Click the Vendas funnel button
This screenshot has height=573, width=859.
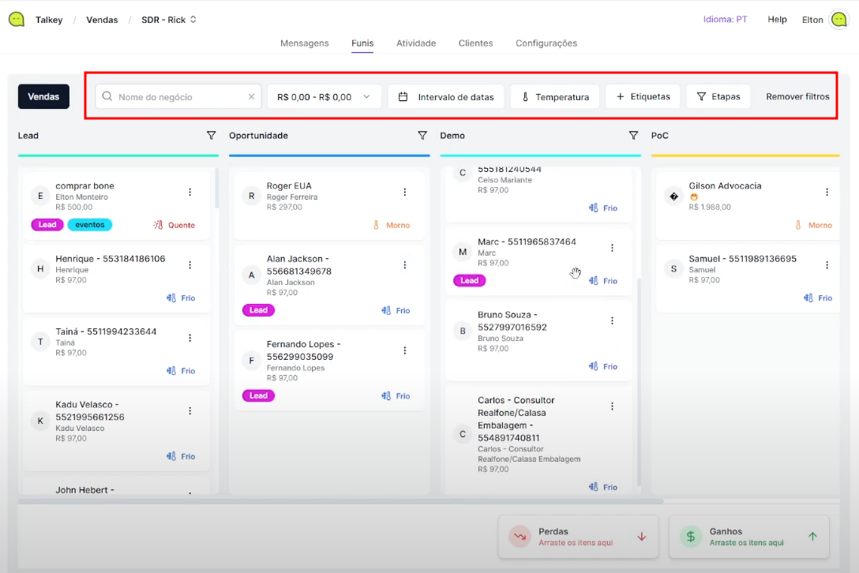[x=43, y=97]
